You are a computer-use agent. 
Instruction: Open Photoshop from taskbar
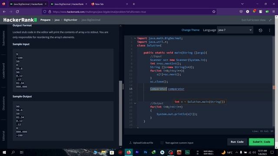(146, 152)
